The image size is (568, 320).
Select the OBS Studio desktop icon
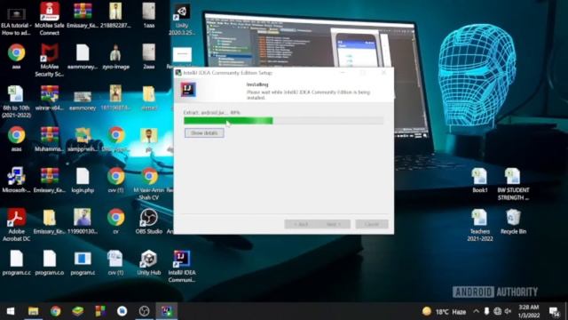[x=149, y=221]
